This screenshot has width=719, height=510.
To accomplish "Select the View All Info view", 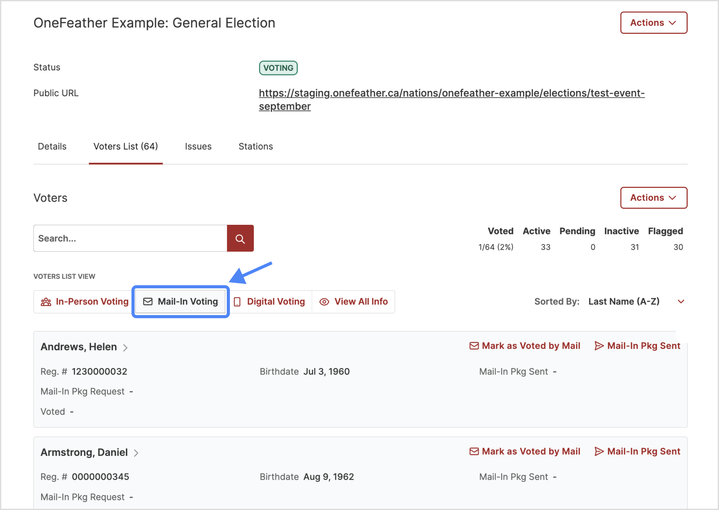I will point(353,301).
